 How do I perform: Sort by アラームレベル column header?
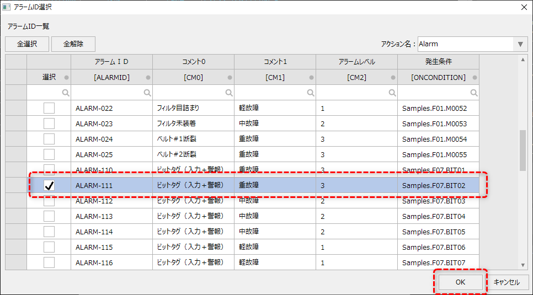click(x=356, y=62)
